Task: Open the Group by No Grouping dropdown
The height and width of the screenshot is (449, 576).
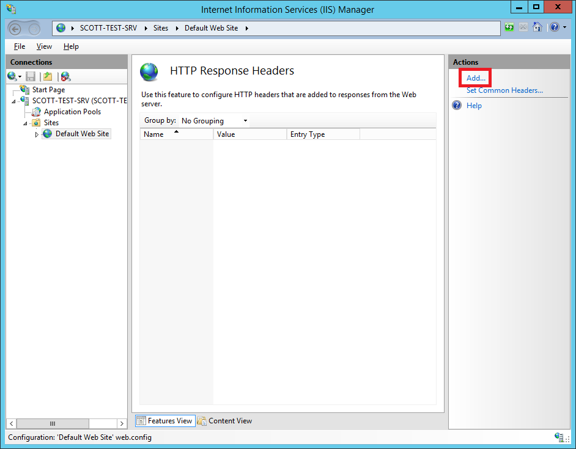Action: pos(215,121)
